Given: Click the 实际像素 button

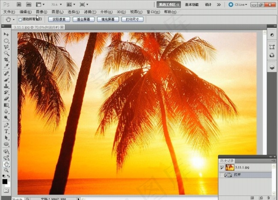Looking at the screenshot, I should pos(59,19).
